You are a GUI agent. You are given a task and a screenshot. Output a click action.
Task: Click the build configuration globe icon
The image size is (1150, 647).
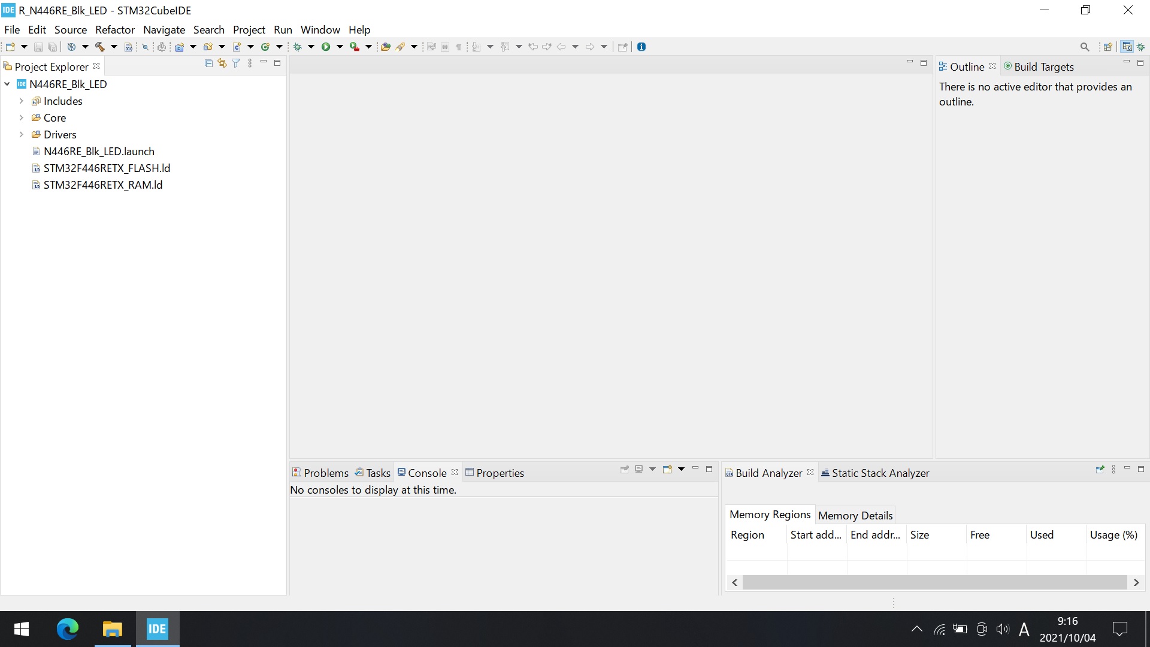coord(71,47)
